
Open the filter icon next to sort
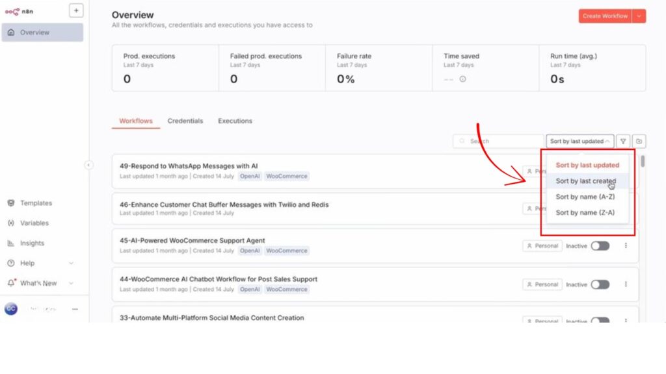623,141
